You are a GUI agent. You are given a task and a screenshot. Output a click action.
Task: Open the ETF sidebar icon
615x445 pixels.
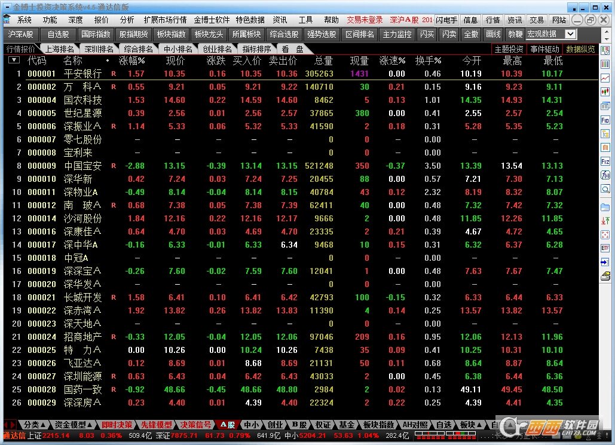click(605, 248)
